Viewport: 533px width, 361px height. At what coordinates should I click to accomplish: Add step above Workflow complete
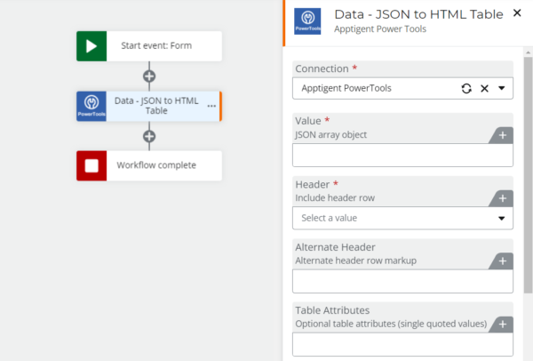point(149,136)
